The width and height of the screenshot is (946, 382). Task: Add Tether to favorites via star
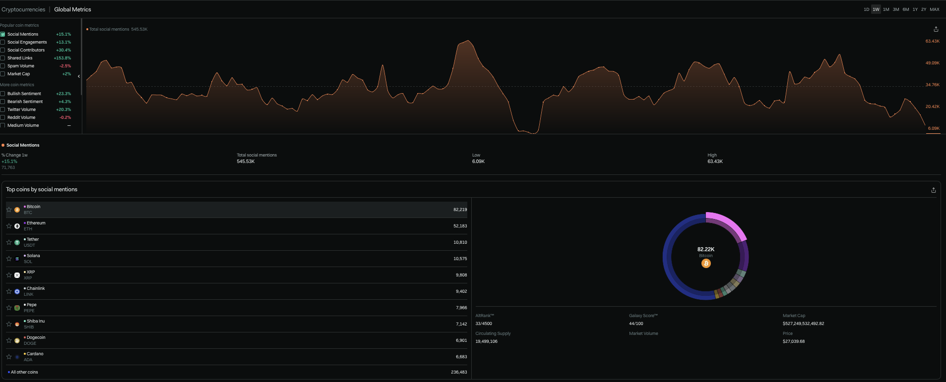tap(9, 242)
